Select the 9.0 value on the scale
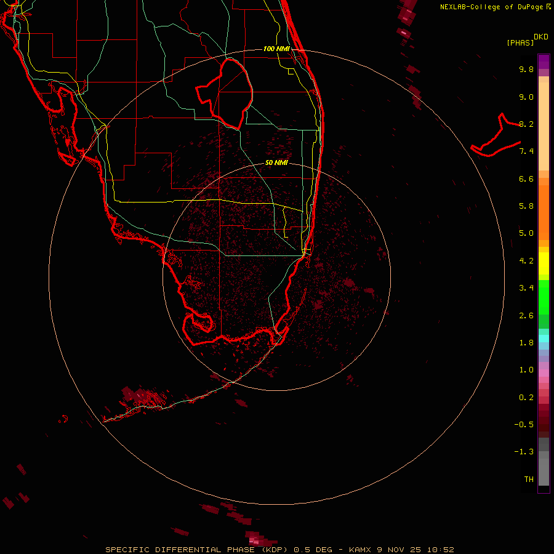 coord(526,97)
